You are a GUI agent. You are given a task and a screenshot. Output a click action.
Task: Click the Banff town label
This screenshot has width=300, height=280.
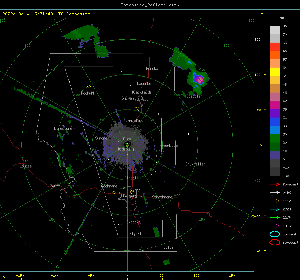(55, 185)
